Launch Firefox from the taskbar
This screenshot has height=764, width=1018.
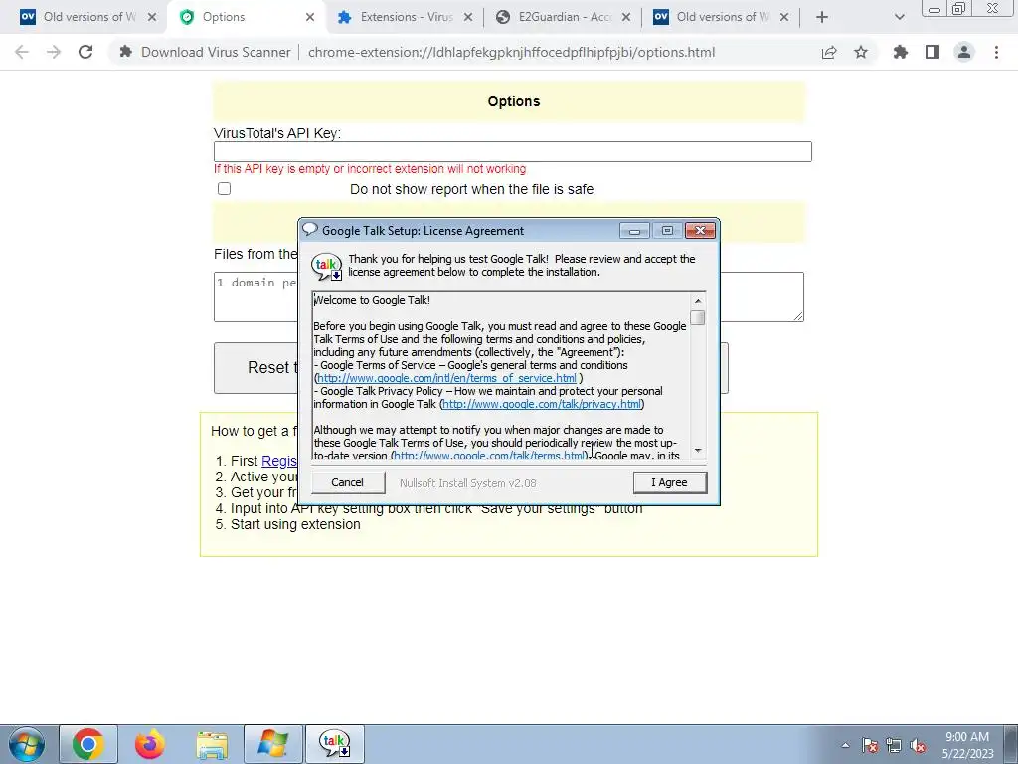[x=150, y=744]
